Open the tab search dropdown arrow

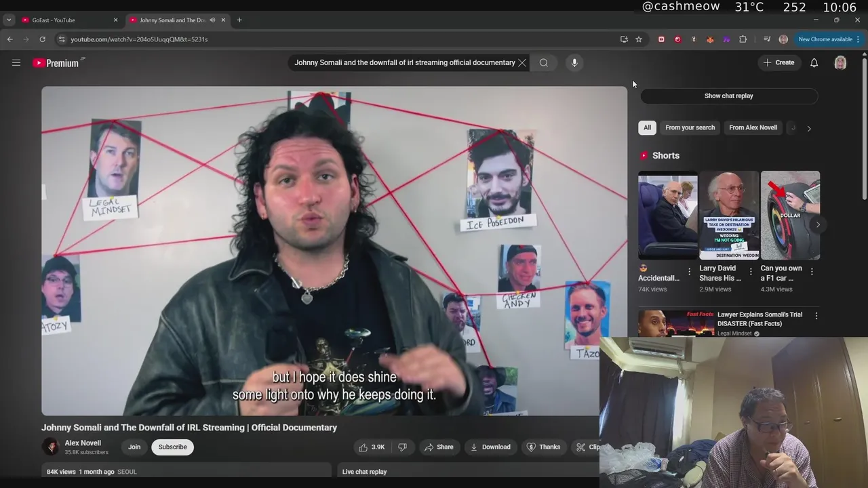9,20
